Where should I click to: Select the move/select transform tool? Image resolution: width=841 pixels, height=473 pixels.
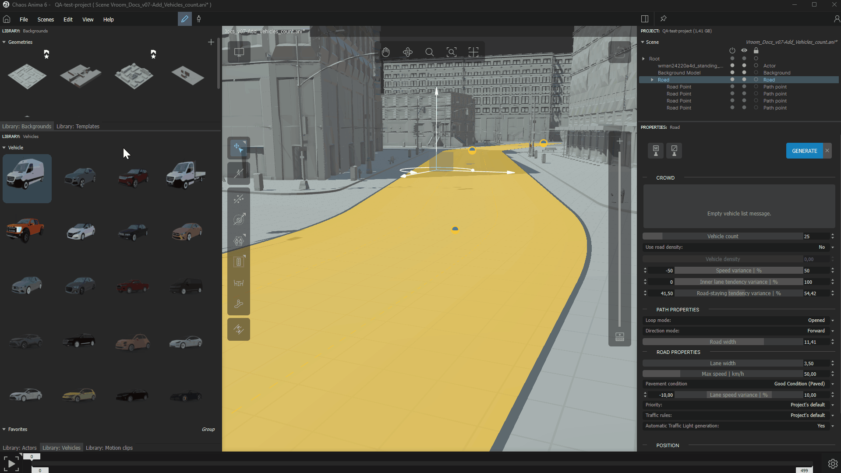pos(239,148)
